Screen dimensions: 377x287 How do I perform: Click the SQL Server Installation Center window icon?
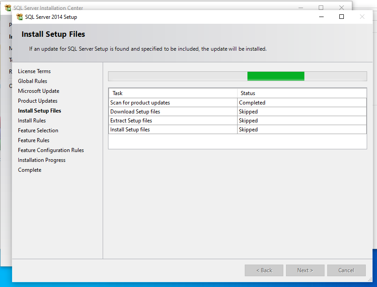pyautogui.click(x=8, y=8)
